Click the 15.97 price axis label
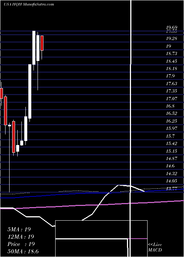184x257 pixels. (171, 128)
